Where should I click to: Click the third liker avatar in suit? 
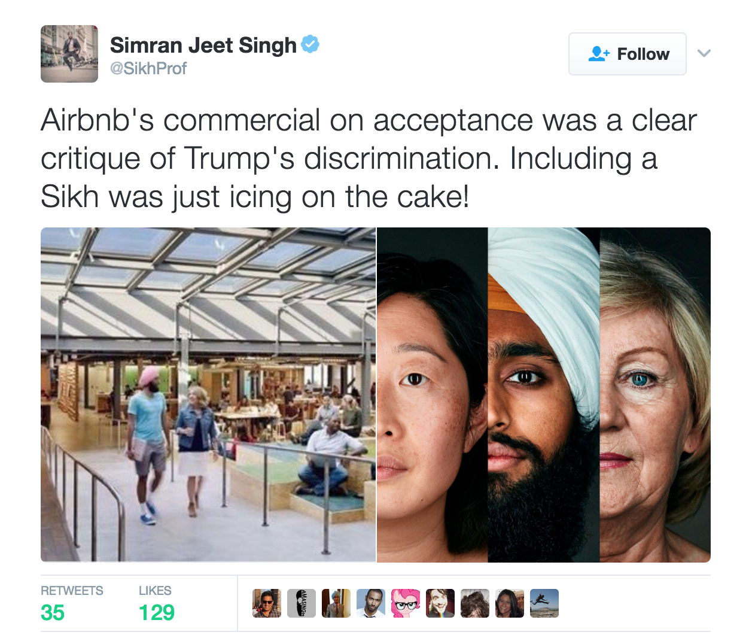pos(336,603)
